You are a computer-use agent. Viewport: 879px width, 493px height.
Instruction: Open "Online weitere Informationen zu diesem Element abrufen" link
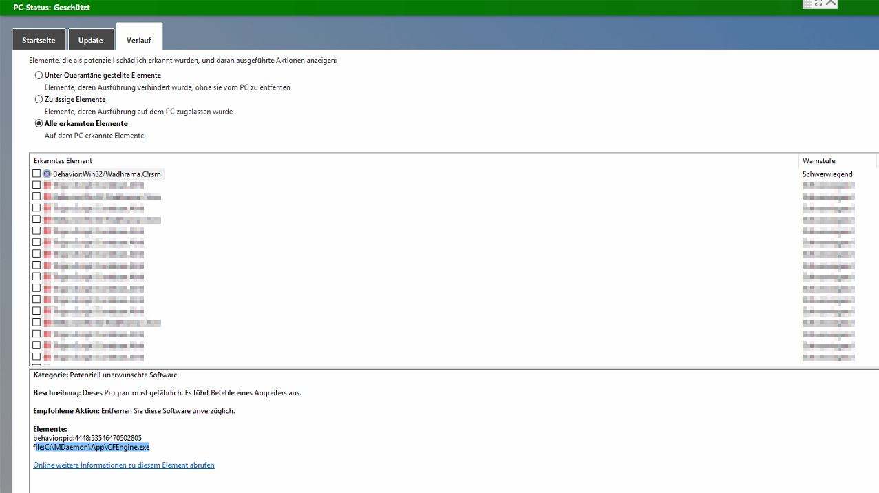(x=124, y=465)
